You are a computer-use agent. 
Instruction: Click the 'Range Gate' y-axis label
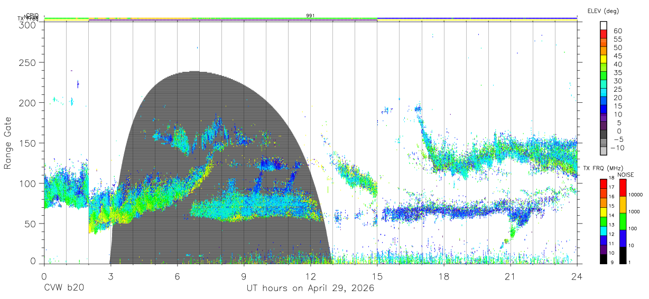(x=8, y=143)
